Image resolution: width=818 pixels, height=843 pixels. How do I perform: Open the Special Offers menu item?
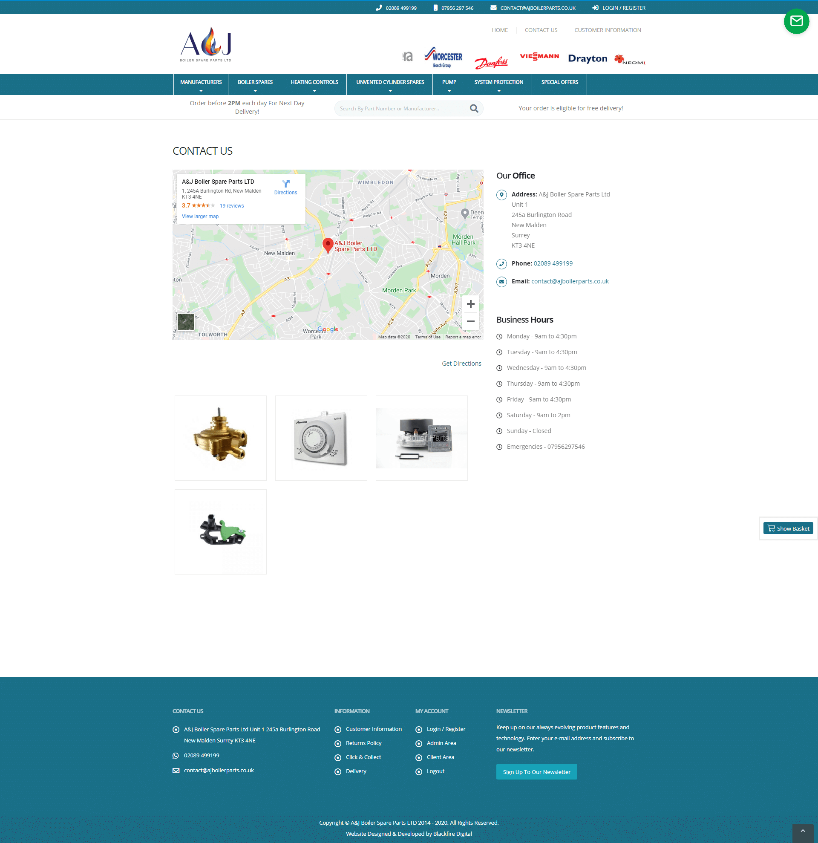[559, 82]
